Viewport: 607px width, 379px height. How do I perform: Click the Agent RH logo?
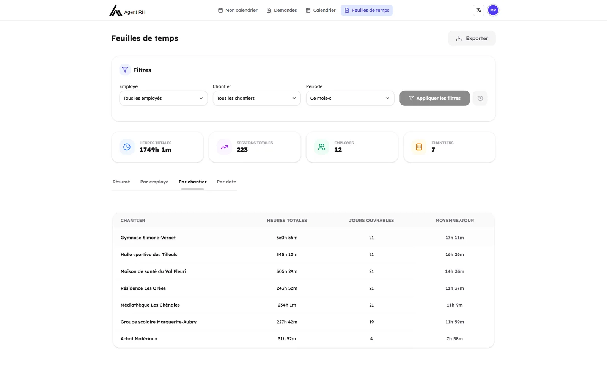click(127, 10)
